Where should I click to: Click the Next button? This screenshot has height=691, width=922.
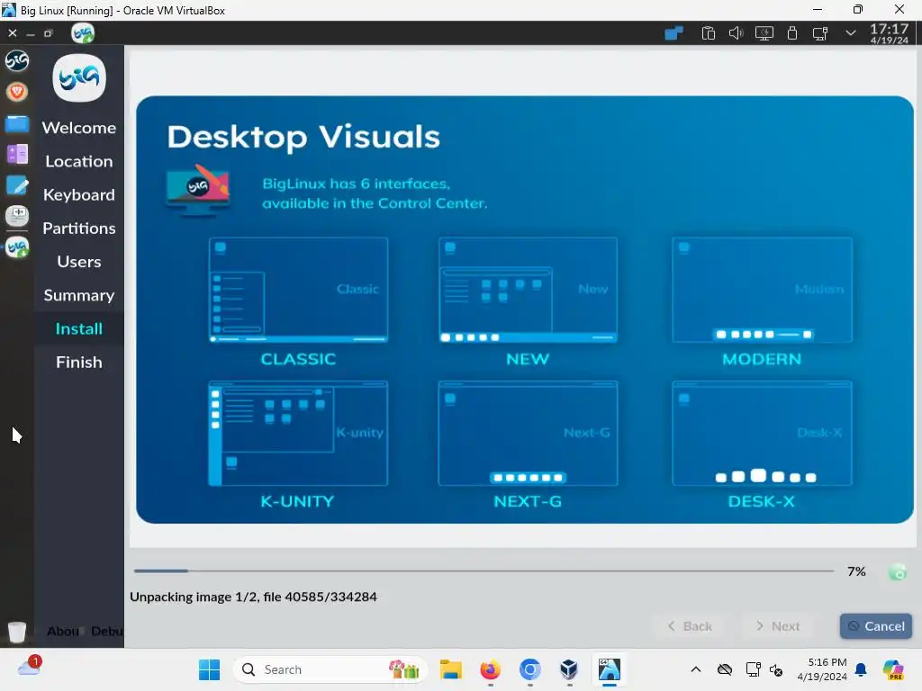tap(777, 626)
